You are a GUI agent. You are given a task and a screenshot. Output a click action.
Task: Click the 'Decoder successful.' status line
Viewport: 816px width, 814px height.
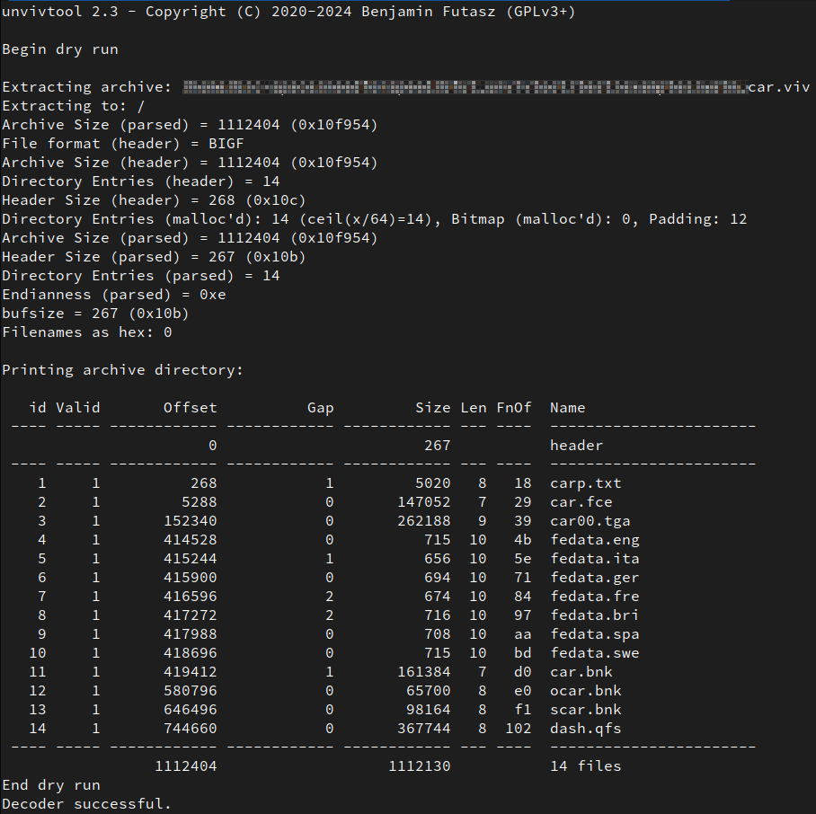point(86,803)
